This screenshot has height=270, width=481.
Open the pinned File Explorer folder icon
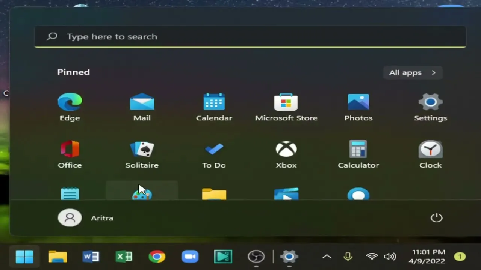coord(214,193)
